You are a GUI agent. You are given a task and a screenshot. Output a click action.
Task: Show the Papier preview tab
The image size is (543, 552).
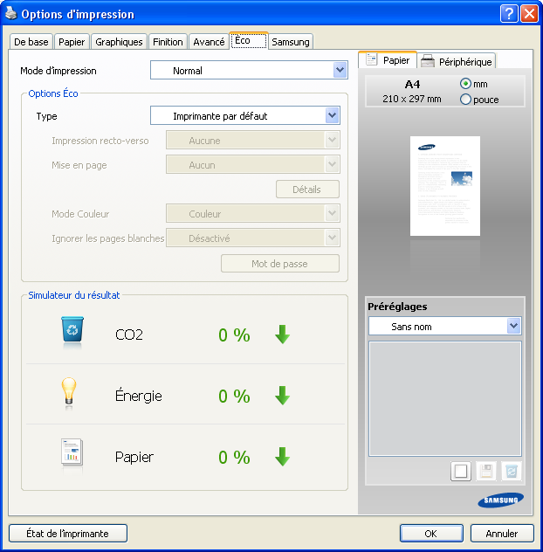point(388,60)
